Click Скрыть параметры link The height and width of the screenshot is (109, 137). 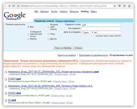coord(65,21)
